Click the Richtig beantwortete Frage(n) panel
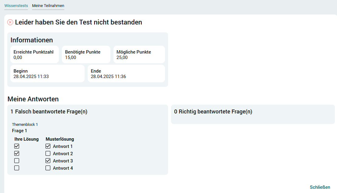Image resolution: width=337 pixels, height=193 pixels. pyautogui.click(x=253, y=114)
